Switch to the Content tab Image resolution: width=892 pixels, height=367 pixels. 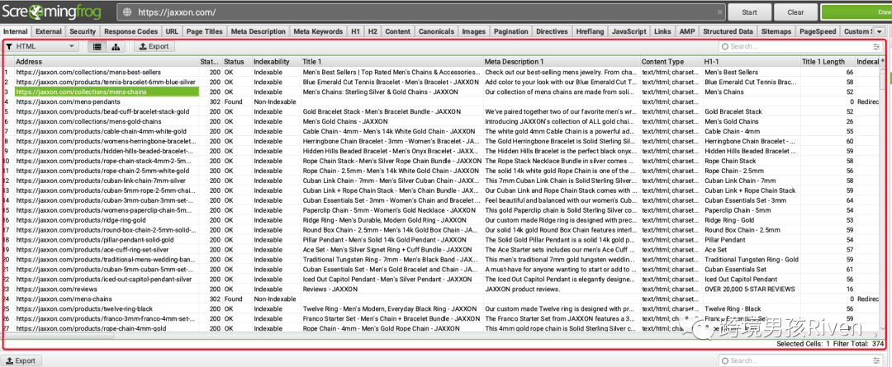397,31
